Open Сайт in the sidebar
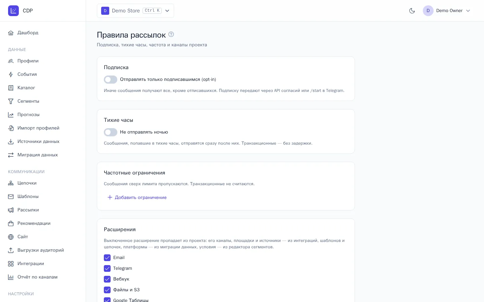Viewport: 484px width, 302px height. point(43,237)
